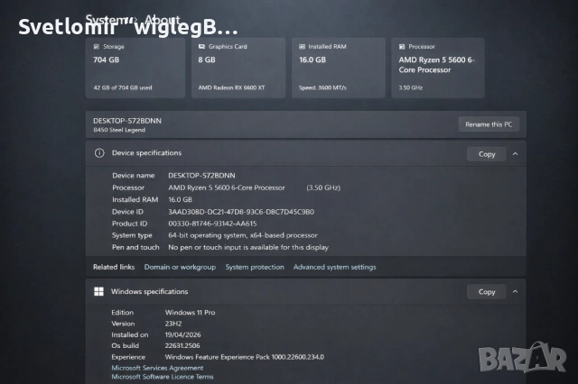Screen dimensions: 578x384
Task: Open the Installed RAM 16.0 GB card
Action: tap(339, 68)
